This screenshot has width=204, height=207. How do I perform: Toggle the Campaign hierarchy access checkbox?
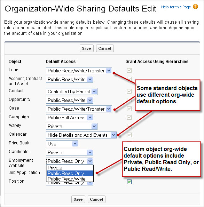pos(129,117)
